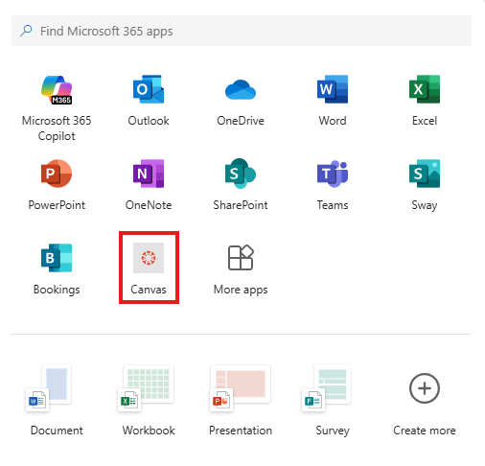Launch the Word app

(x=333, y=89)
